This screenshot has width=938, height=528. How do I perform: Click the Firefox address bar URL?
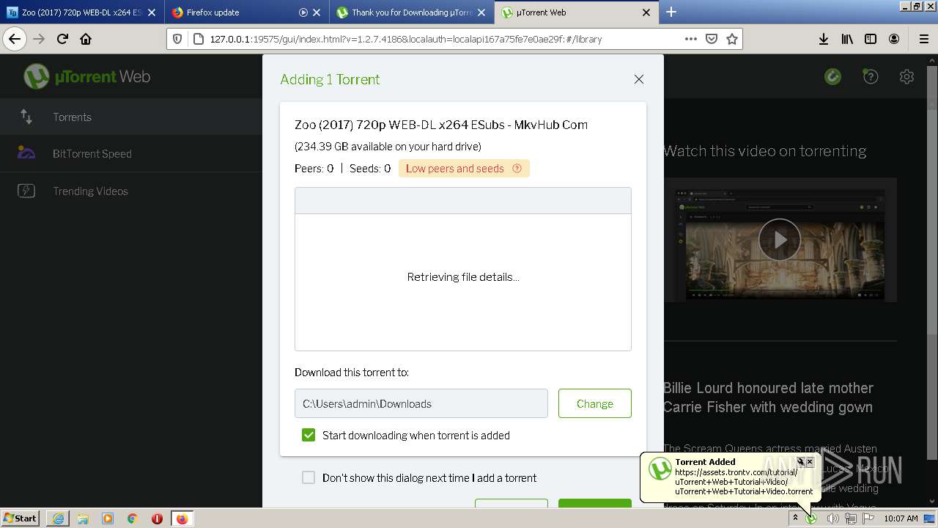(x=406, y=40)
